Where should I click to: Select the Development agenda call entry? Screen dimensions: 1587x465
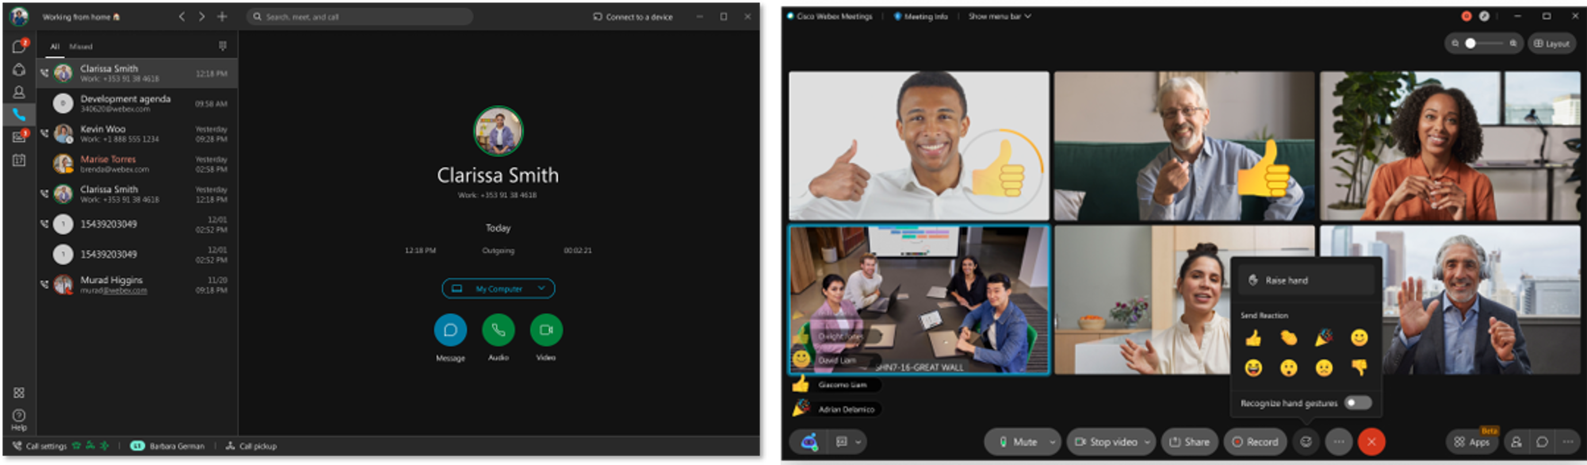pyautogui.click(x=137, y=103)
